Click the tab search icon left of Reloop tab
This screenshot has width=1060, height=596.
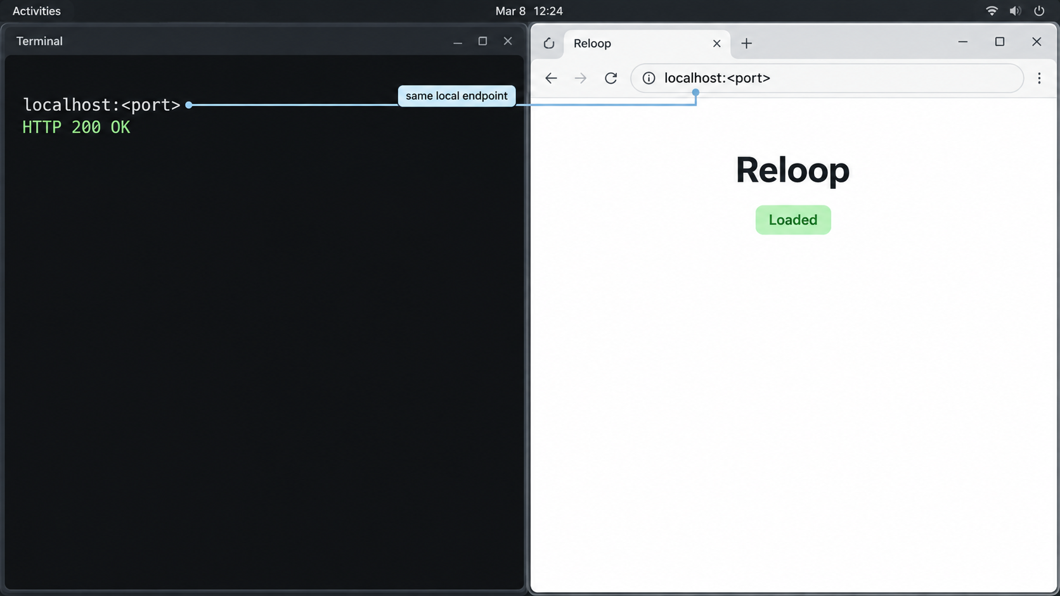tap(549, 43)
